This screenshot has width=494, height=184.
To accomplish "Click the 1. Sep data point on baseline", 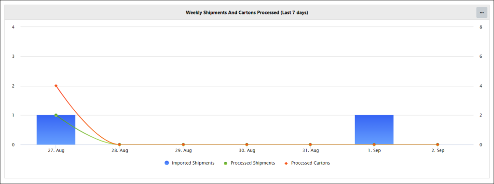I will click(374, 145).
